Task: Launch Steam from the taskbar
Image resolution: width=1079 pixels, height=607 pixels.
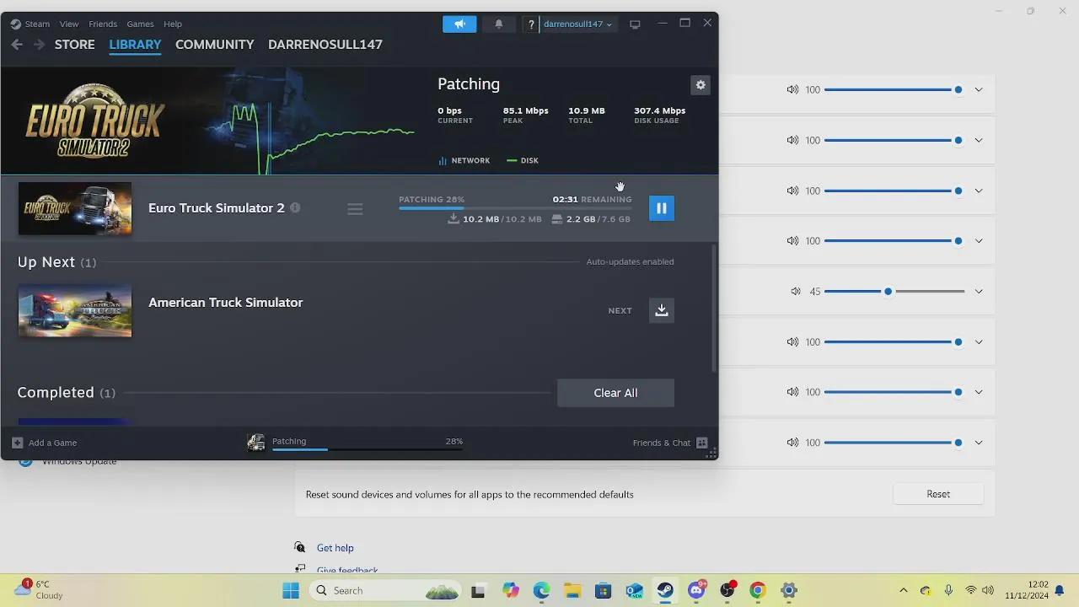Action: [x=665, y=590]
